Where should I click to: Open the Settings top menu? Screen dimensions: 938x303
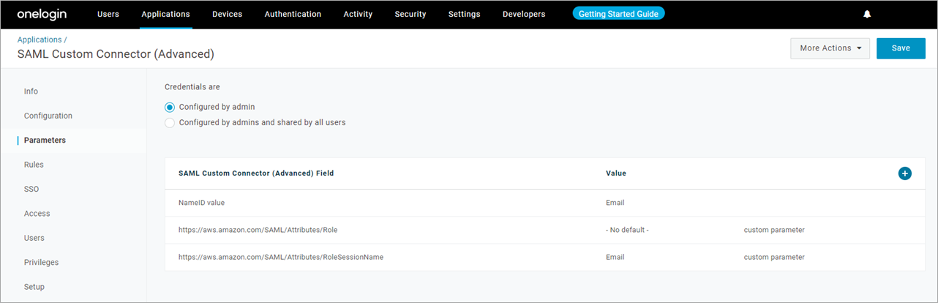point(465,14)
